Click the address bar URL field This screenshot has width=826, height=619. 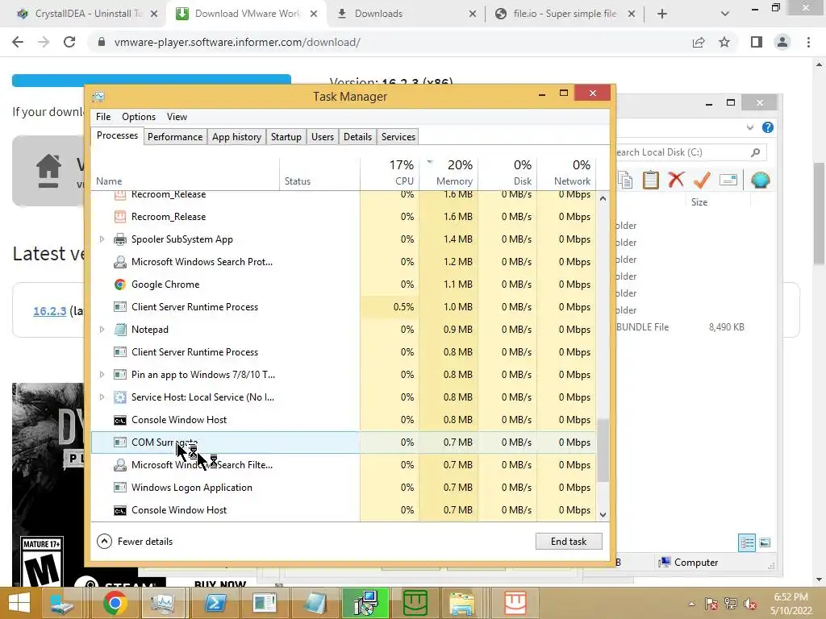(x=390, y=42)
